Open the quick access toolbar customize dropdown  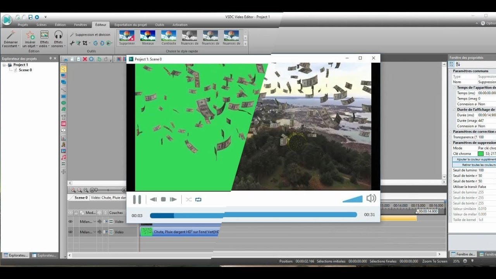pos(45,17)
